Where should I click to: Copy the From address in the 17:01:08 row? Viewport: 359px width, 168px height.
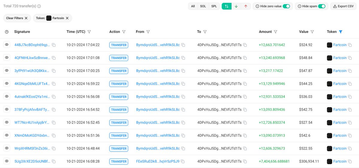pyautogui.click(x=183, y=58)
